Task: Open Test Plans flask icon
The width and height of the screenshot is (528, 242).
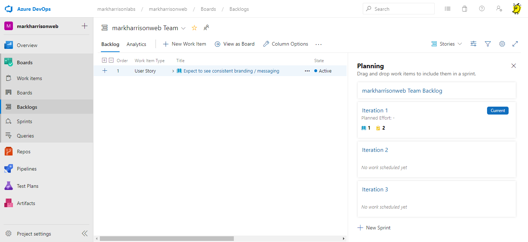Action: click(x=9, y=186)
